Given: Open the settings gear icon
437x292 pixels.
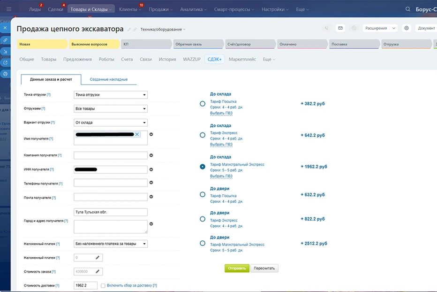Looking at the screenshot, I should tap(407, 28).
